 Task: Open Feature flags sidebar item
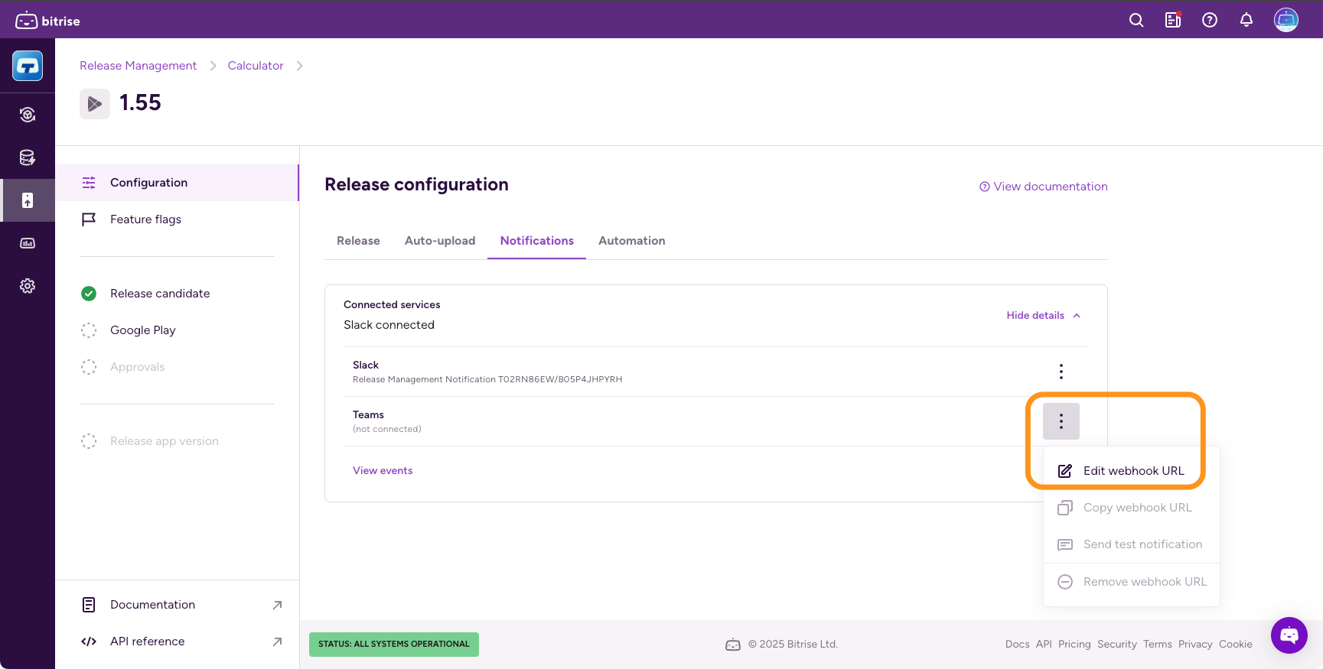pos(177,219)
